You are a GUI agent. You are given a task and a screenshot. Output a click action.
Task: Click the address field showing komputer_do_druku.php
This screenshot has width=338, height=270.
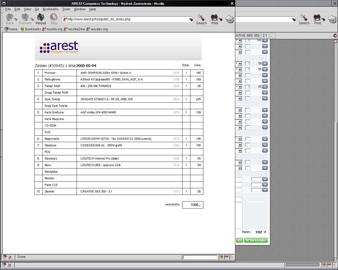pos(127,19)
